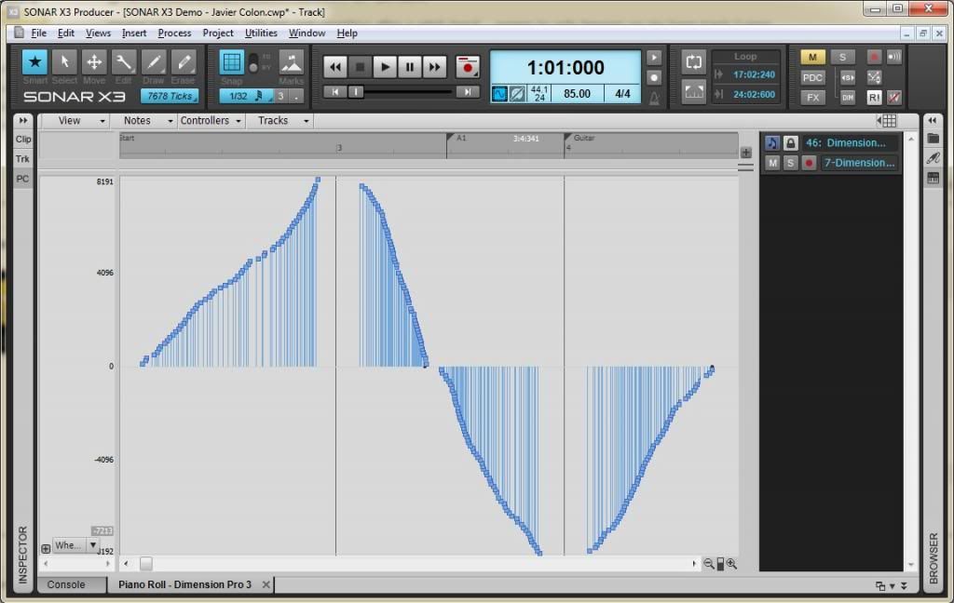954x603 pixels.
Task: Select the Erase tool
Action: 184,62
